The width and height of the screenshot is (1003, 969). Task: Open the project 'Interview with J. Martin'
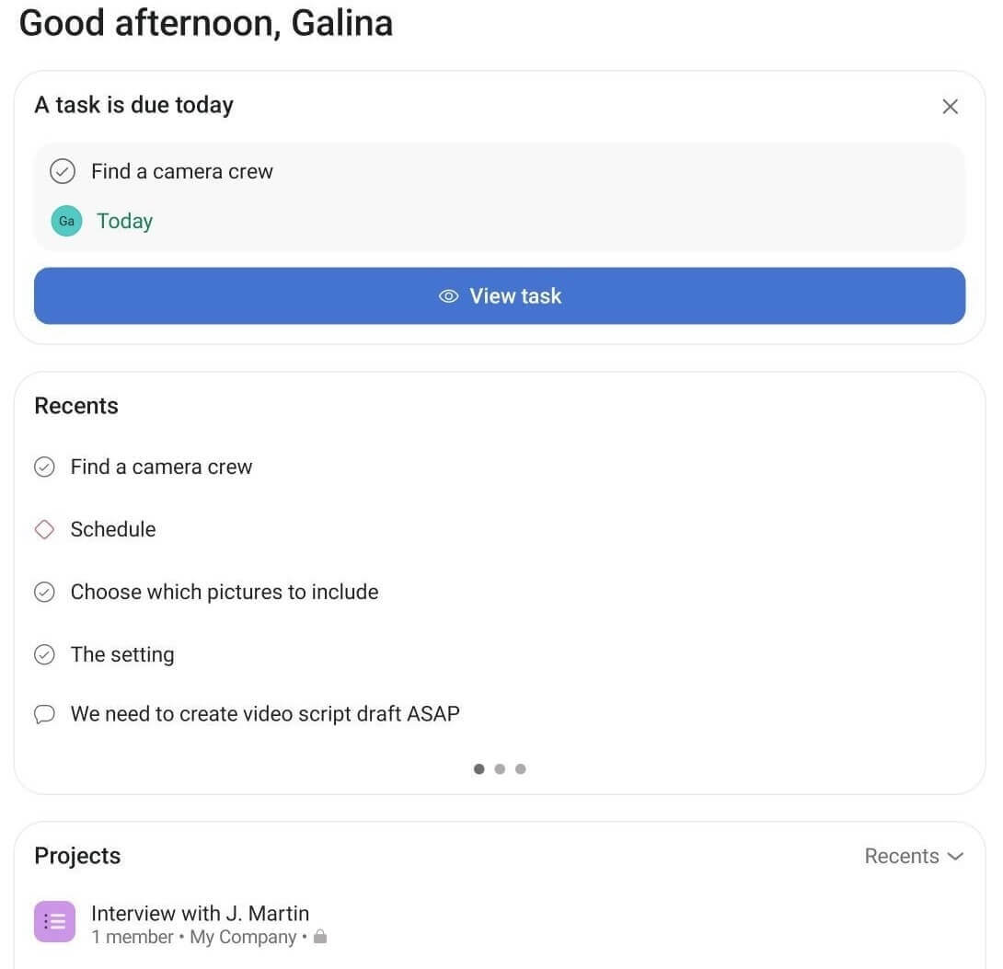(200, 913)
